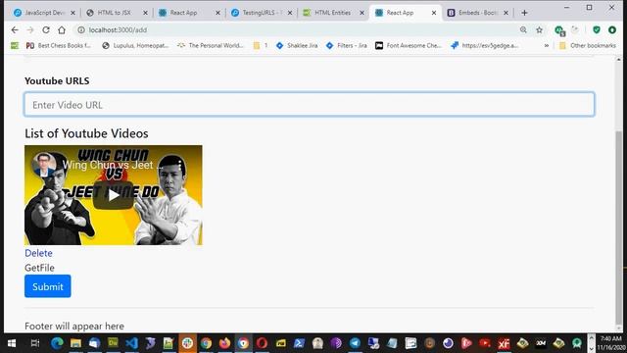Image resolution: width=627 pixels, height=353 pixels.
Task: View site information icon beside localhost address
Action: pos(81,30)
